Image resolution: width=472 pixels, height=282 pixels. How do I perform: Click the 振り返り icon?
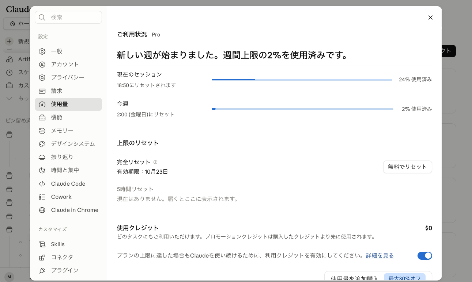pyautogui.click(x=42, y=157)
